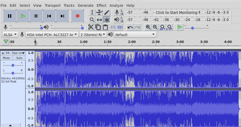Click Fit Selection to width icon

point(163,27)
